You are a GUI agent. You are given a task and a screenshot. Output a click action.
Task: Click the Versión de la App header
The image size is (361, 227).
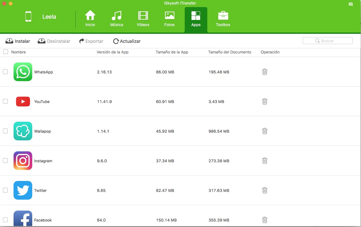point(112,52)
